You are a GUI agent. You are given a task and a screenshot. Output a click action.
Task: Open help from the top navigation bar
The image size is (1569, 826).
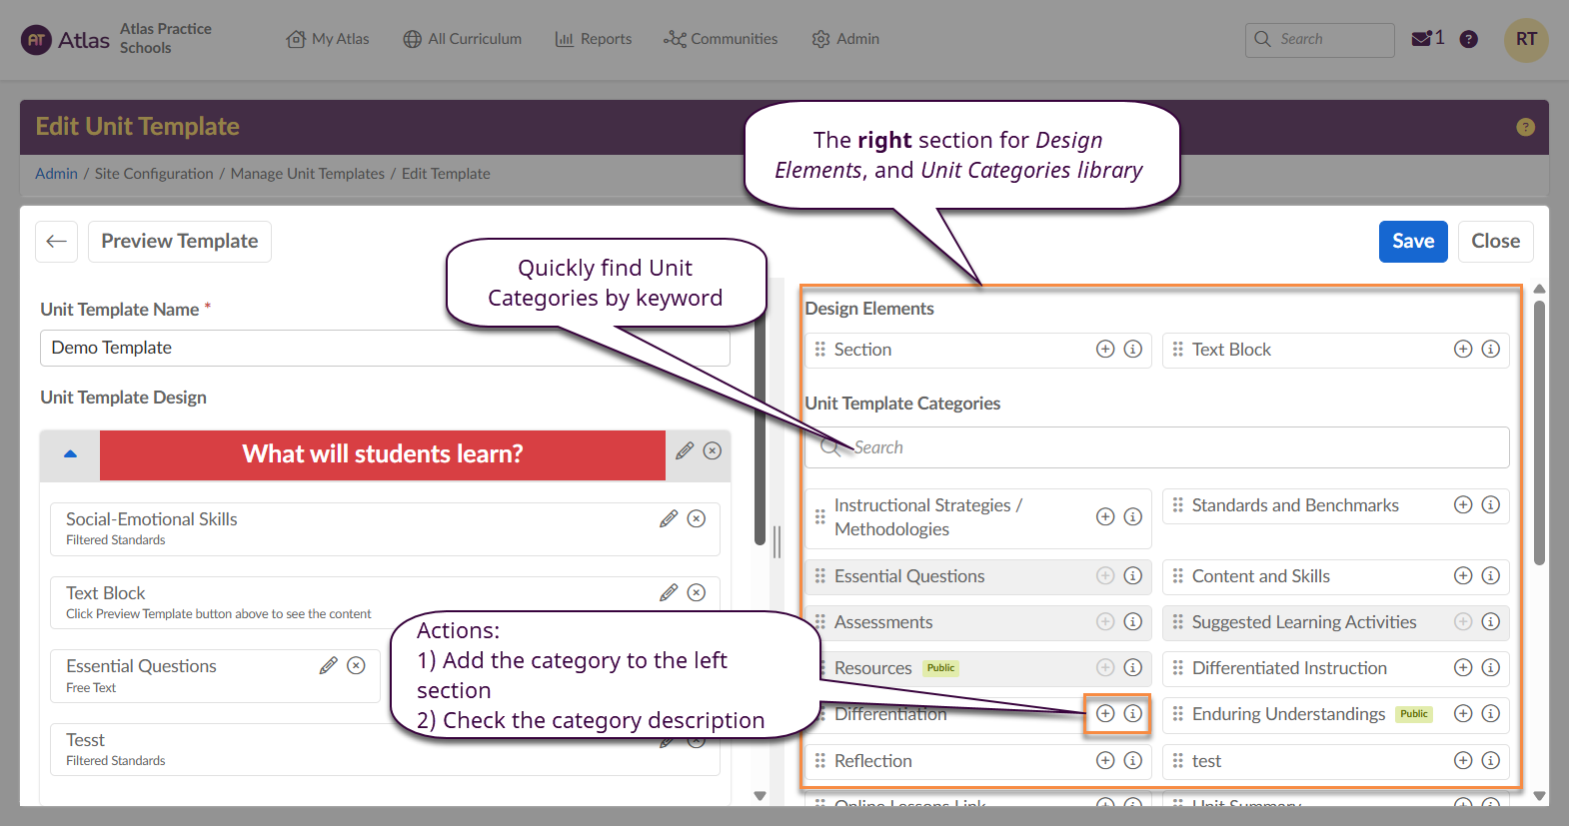(x=1469, y=40)
